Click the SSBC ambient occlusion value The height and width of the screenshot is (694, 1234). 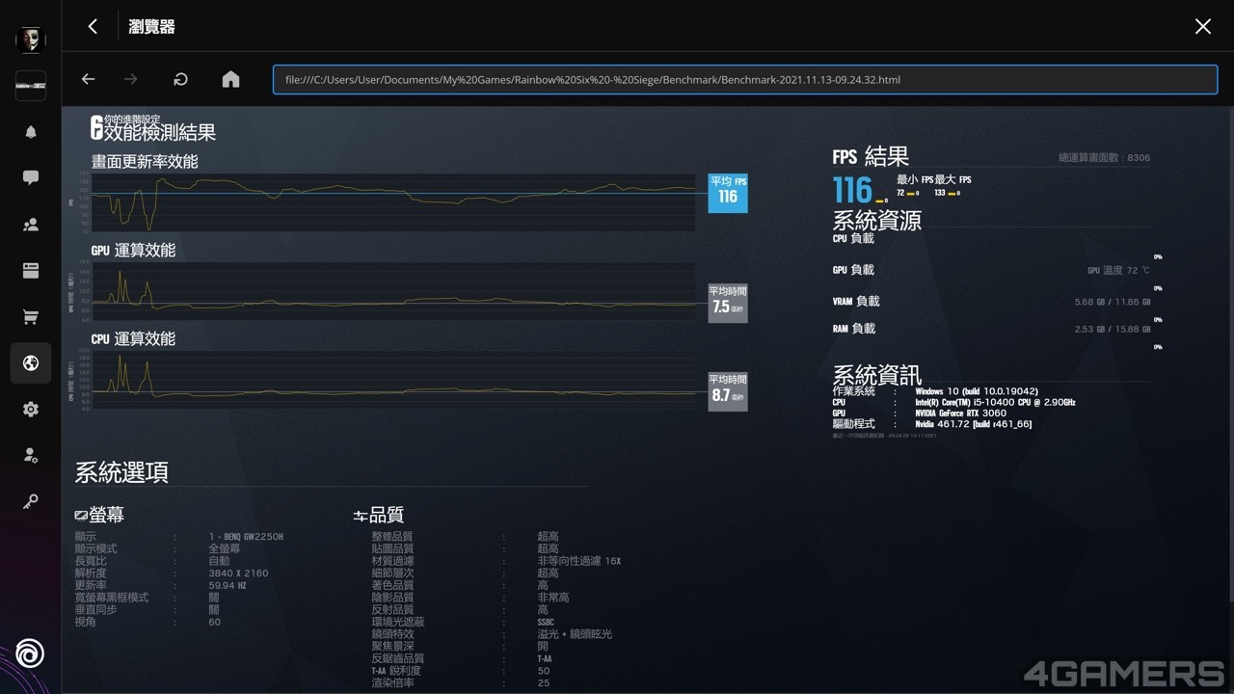coord(546,622)
